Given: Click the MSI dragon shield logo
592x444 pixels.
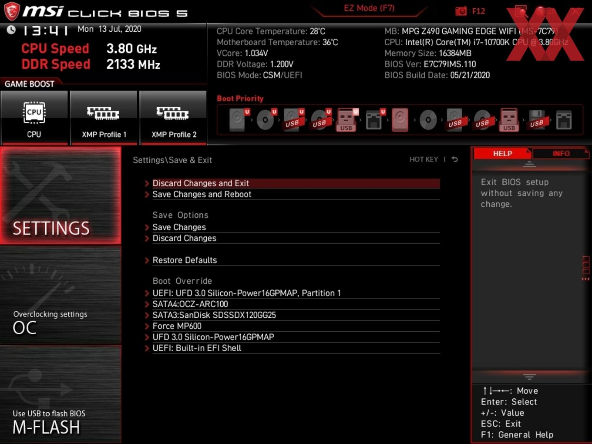Looking at the screenshot, I should (11, 11).
